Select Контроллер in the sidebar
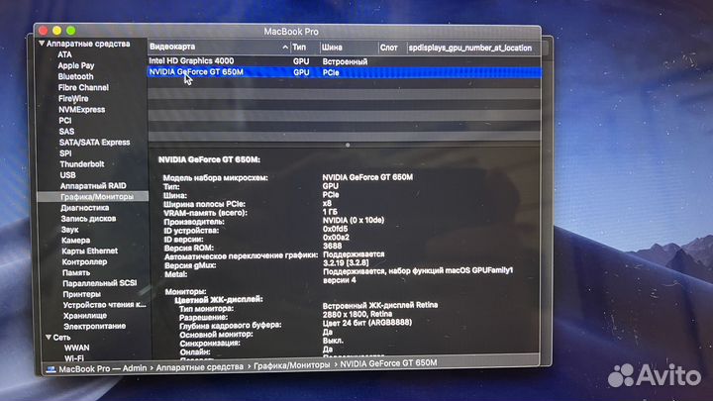 click(x=84, y=261)
